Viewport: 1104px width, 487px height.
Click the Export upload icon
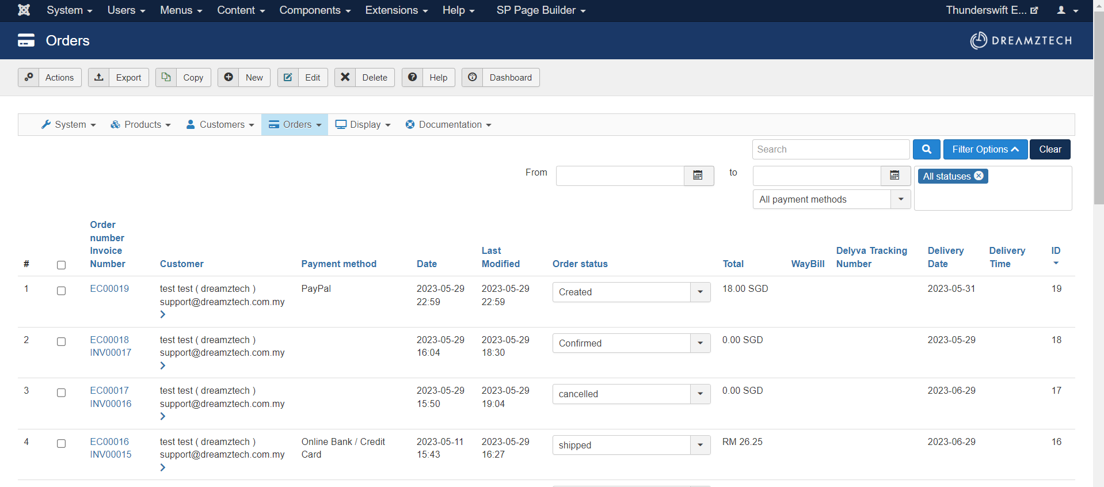[99, 77]
